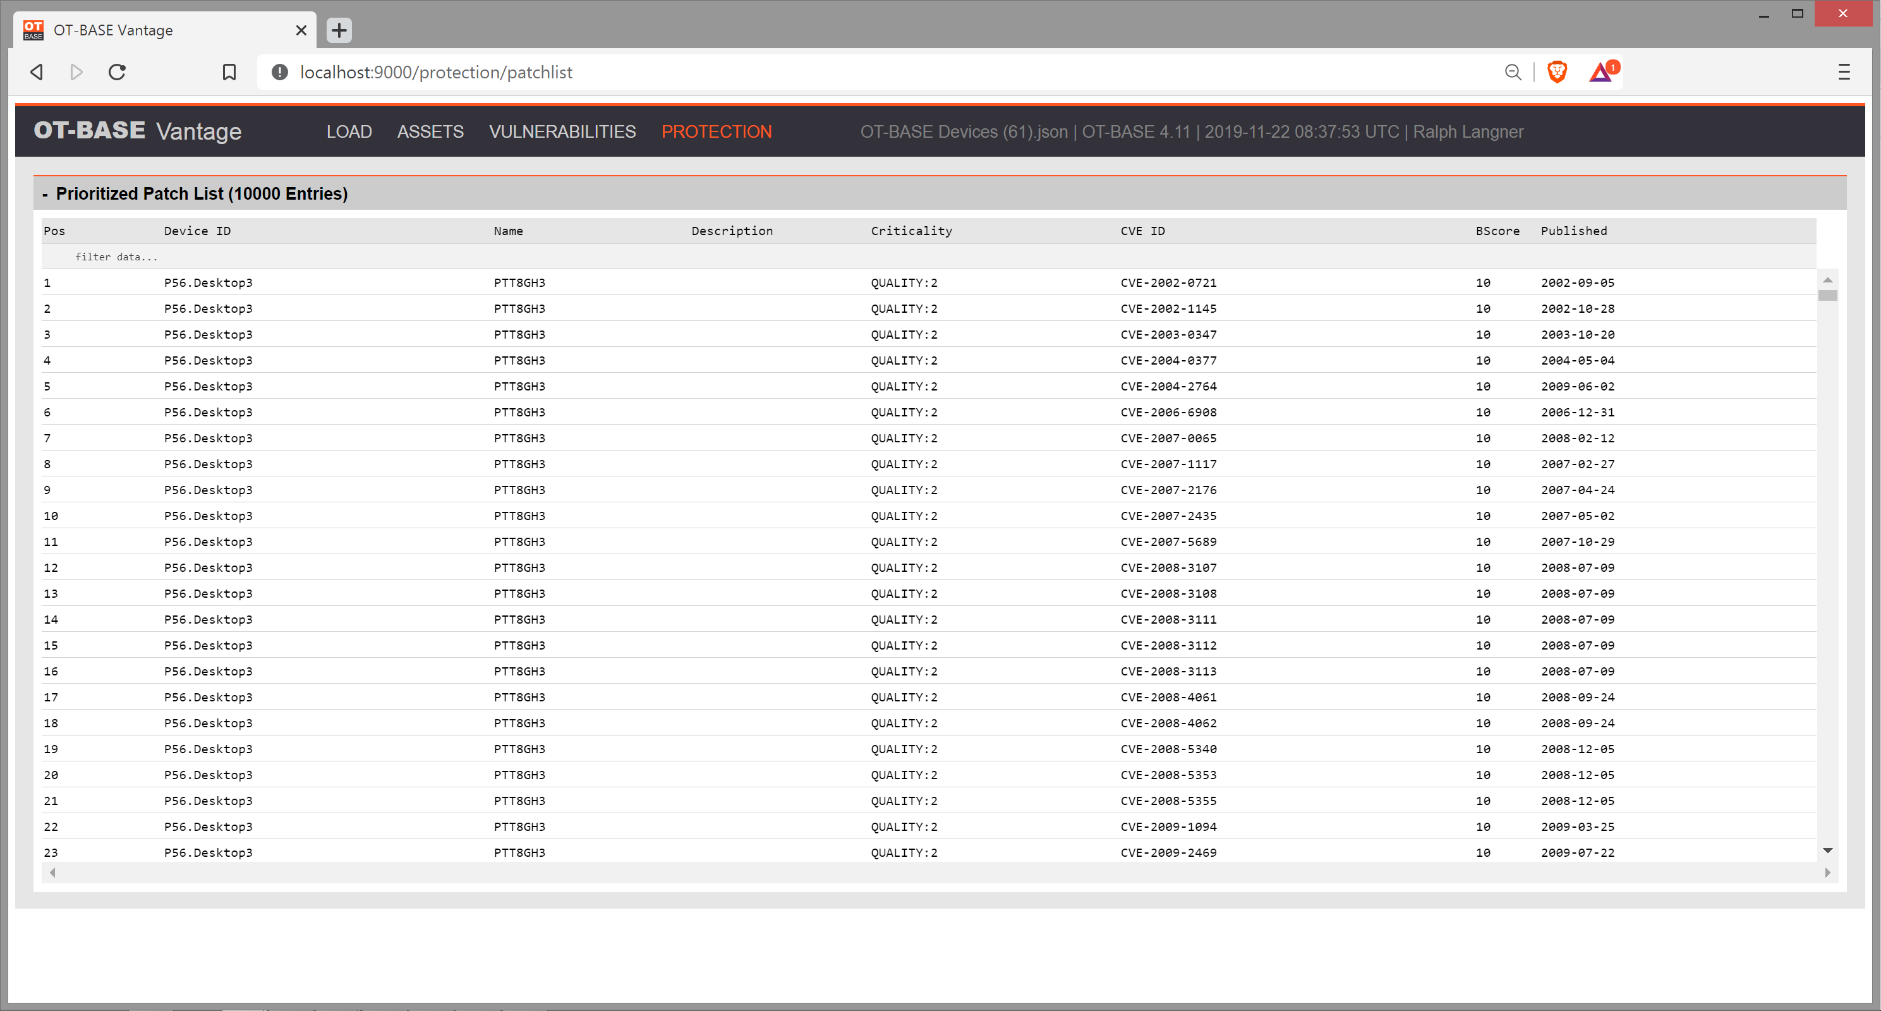Click the browser forward arrow
The width and height of the screenshot is (1881, 1011).
click(76, 72)
